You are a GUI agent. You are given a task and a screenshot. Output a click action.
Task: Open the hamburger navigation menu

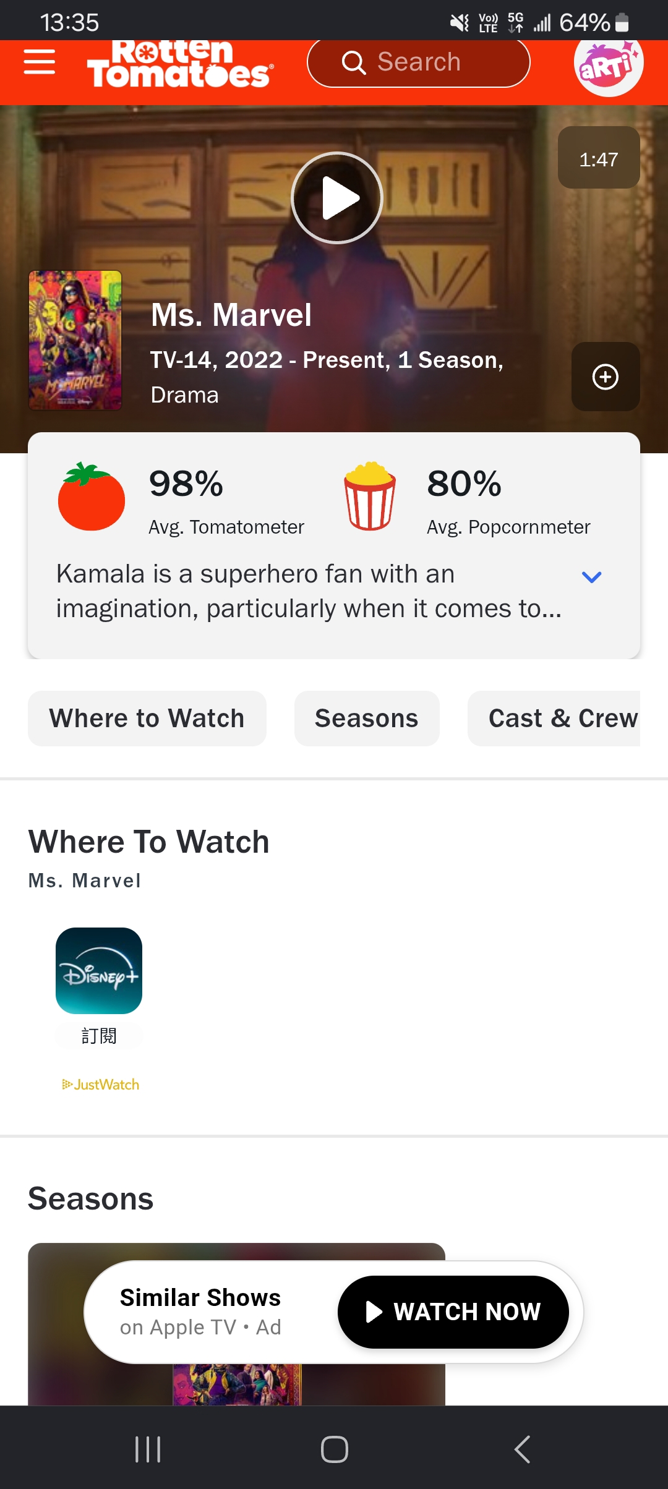tap(40, 62)
